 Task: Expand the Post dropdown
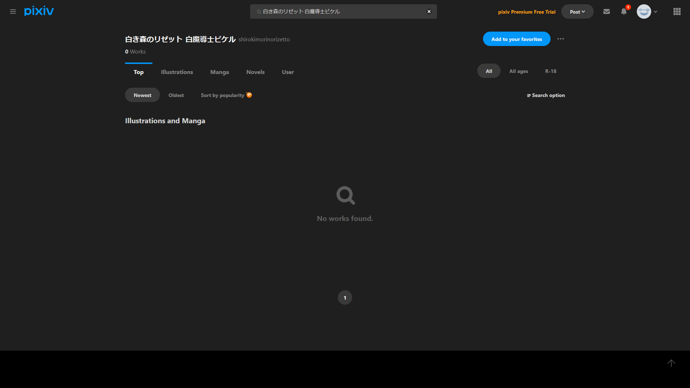coord(577,11)
